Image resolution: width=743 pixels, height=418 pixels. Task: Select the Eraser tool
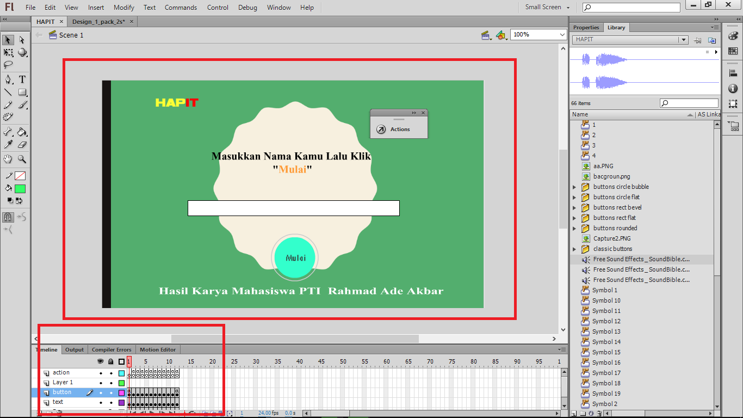[22, 144]
